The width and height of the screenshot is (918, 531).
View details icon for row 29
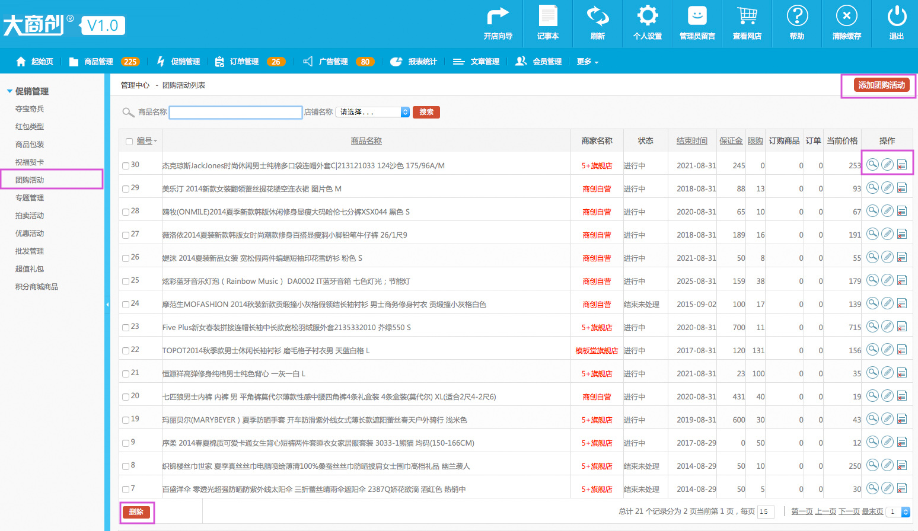(x=872, y=187)
